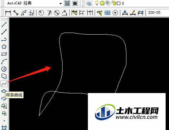Select the Revision Cloud tool
169x130 pixels.
(x=4, y=76)
